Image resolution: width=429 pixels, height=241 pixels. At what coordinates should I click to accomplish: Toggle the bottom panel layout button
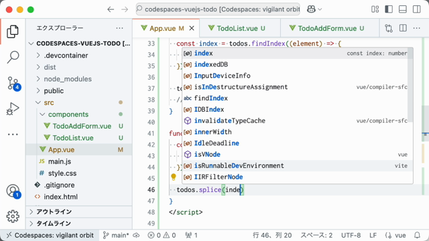(403, 9)
